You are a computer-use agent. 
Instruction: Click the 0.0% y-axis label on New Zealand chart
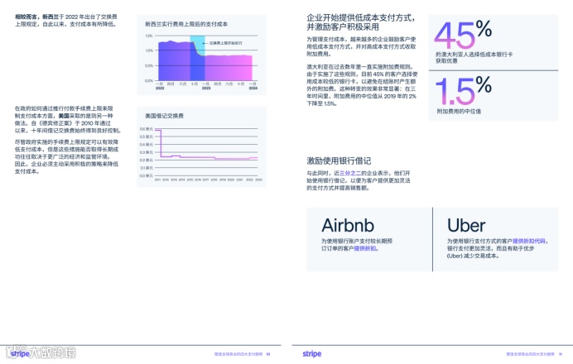[x=149, y=81]
